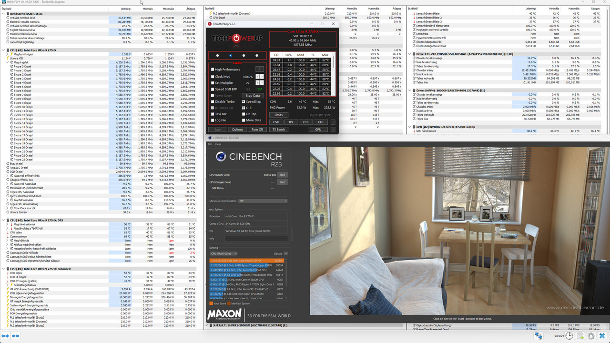The width and height of the screenshot is (610, 343).
Task: Open the Cinebench File menu
Action: [211, 144]
